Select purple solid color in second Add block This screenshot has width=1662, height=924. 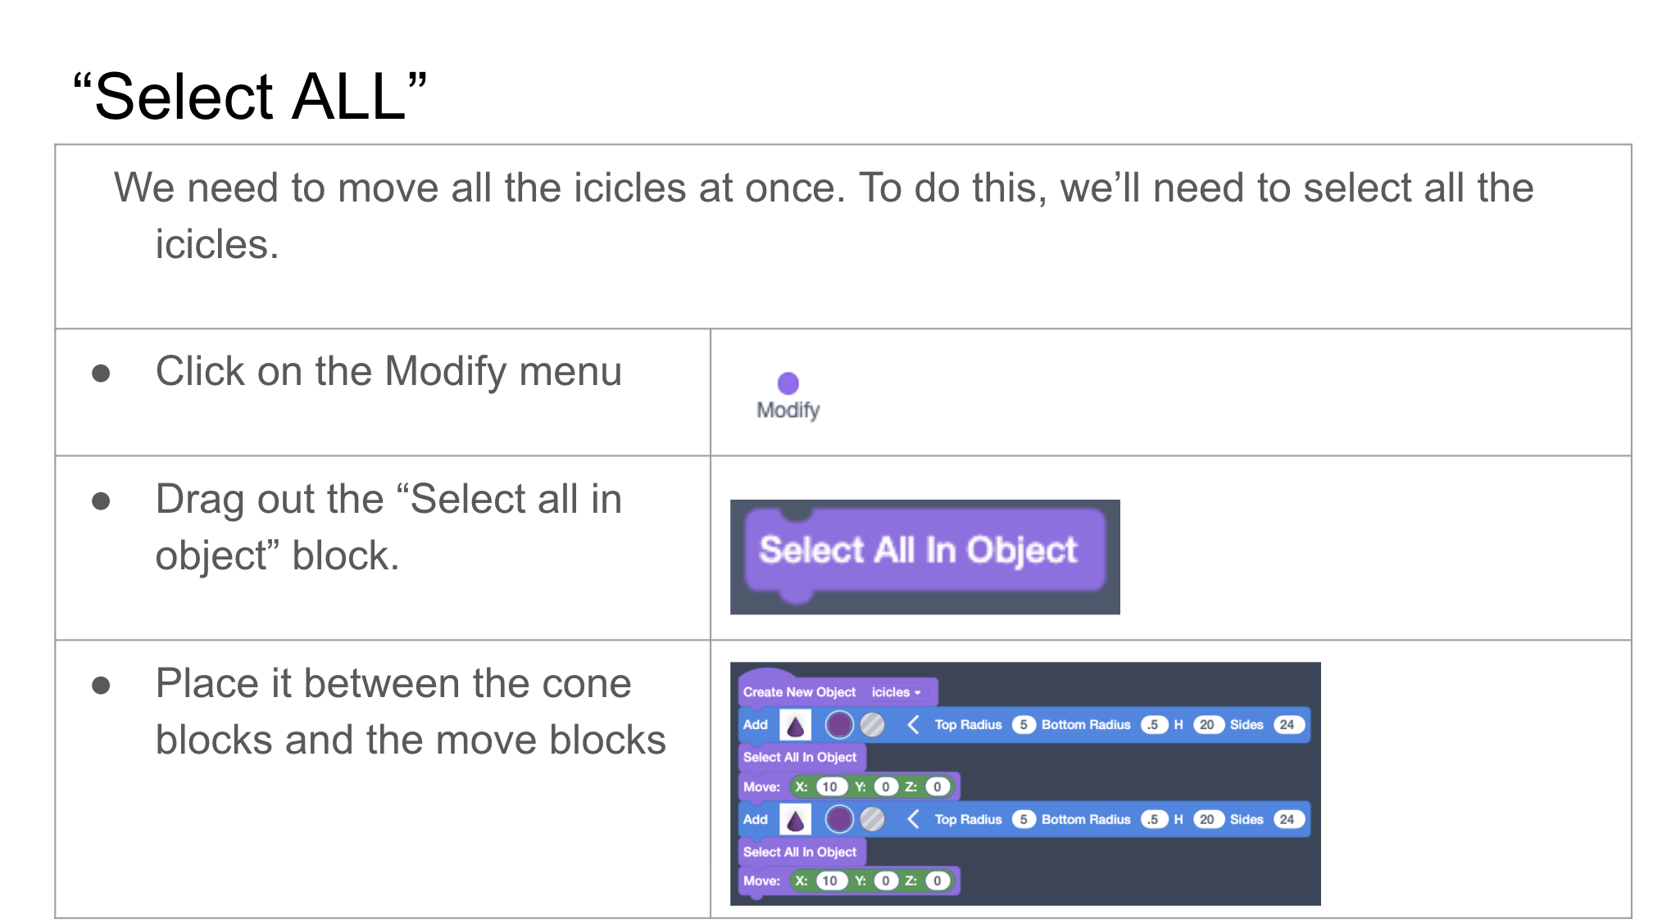pos(839,819)
